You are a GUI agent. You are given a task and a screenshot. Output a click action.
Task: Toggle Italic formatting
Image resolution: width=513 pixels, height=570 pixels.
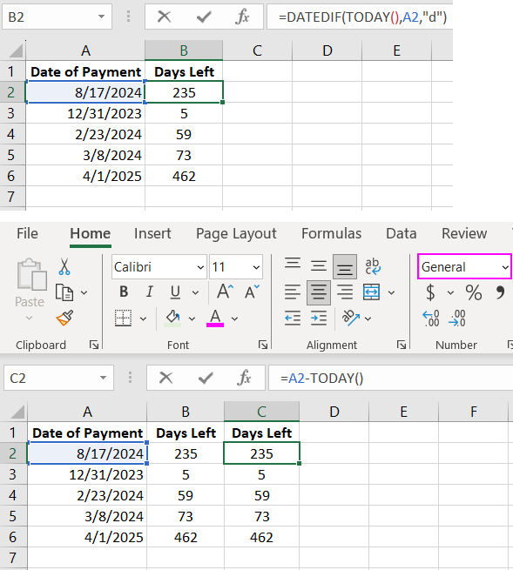[149, 292]
